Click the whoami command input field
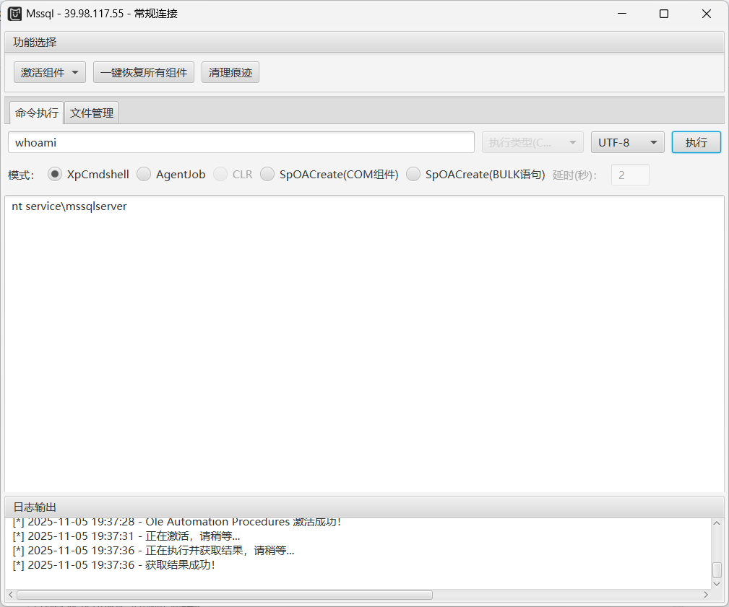729x607 pixels. click(x=241, y=142)
